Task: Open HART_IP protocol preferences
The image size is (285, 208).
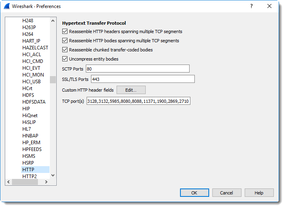Action: (31, 41)
